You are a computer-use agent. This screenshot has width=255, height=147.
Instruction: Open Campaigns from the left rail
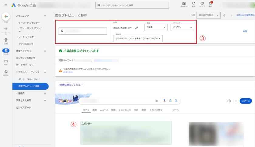pos(6,29)
